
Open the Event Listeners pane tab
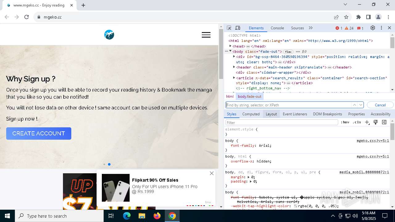295,114
